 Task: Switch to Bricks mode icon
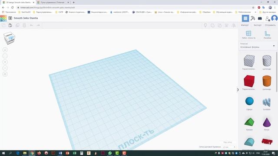point(260,18)
